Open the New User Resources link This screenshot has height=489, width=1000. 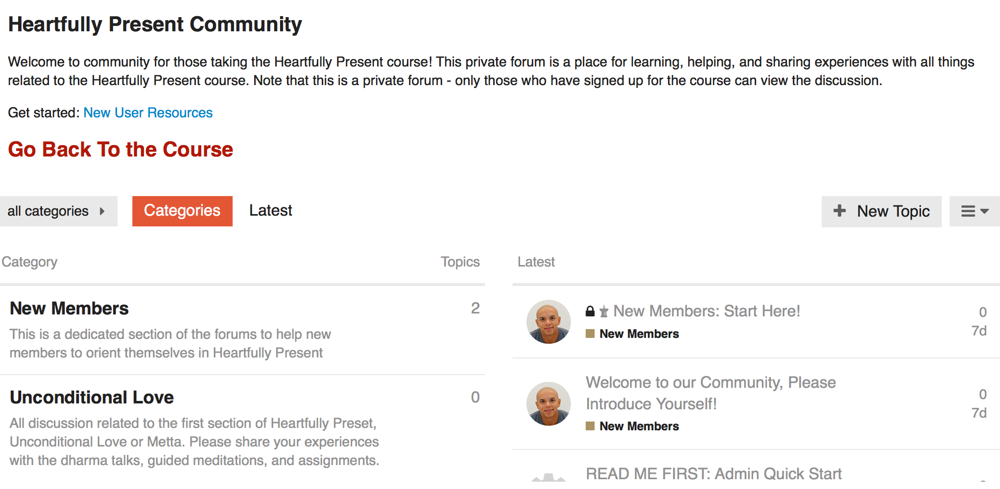148,113
